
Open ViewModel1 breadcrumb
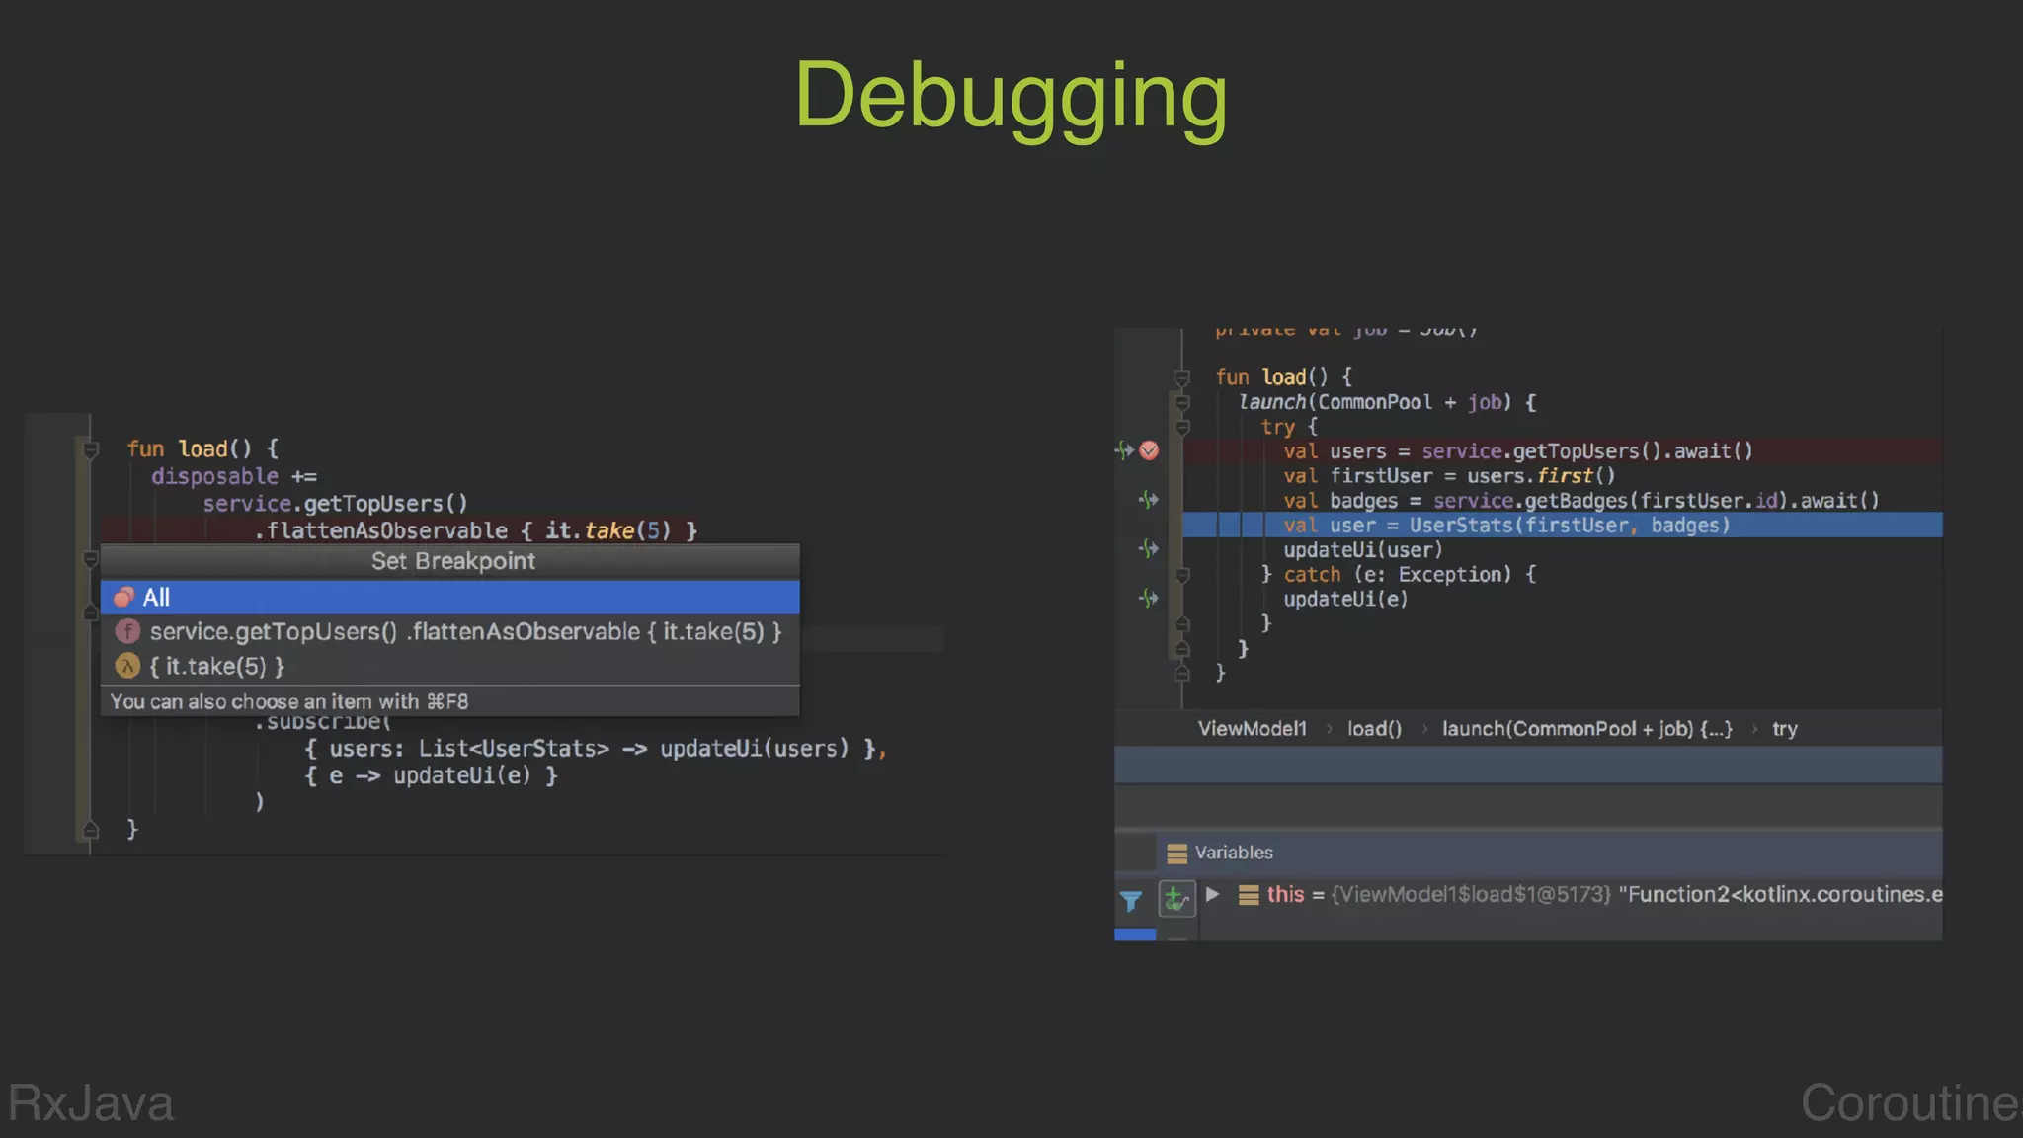click(1252, 729)
